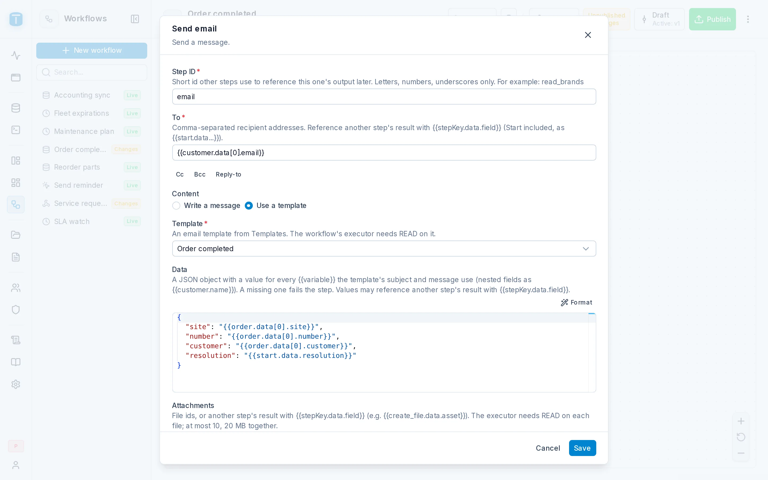Open the database icon in sidebar
768x480 pixels.
point(15,108)
